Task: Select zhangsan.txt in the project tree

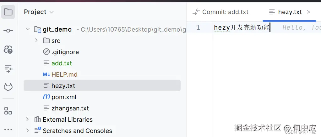Action: (70, 108)
